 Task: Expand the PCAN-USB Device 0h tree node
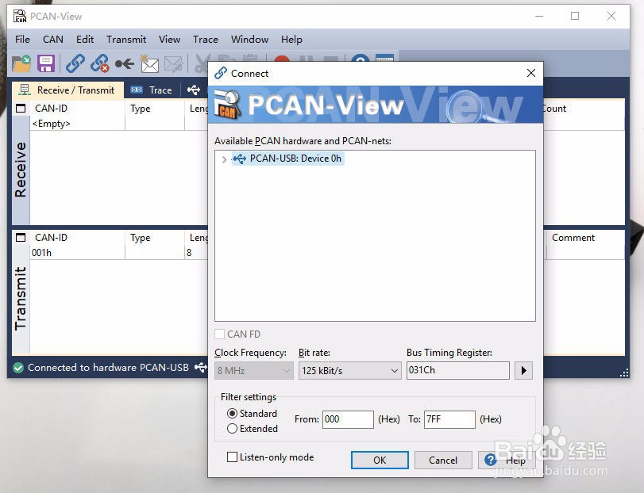point(224,159)
